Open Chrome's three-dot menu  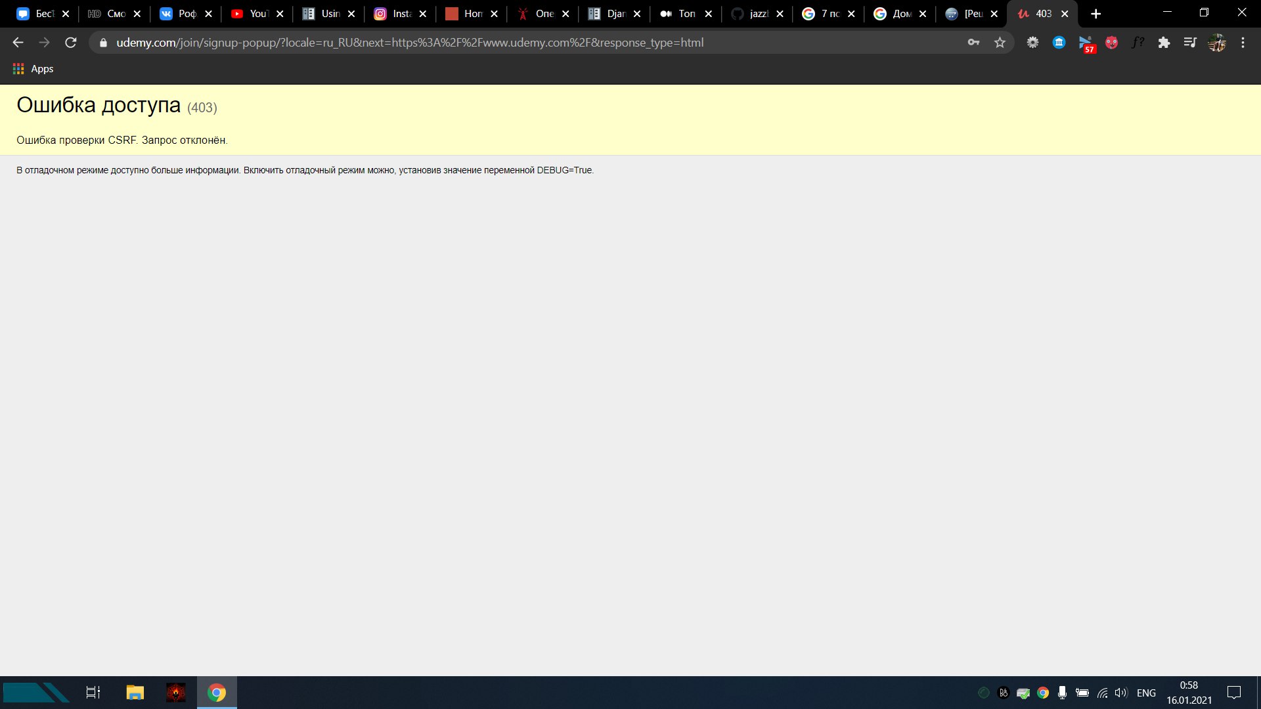pyautogui.click(x=1243, y=43)
